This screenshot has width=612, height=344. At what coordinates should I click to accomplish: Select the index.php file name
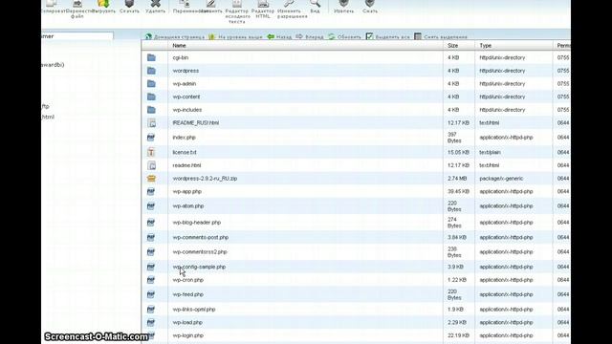[x=184, y=138]
